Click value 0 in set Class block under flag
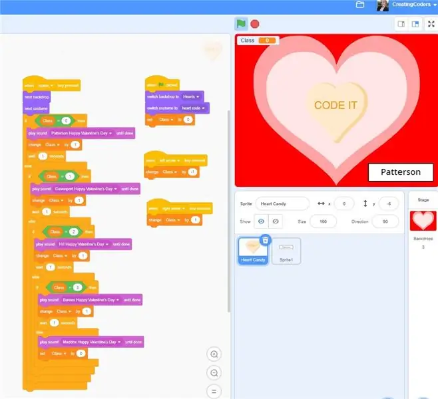The image size is (438, 399). coord(188,120)
